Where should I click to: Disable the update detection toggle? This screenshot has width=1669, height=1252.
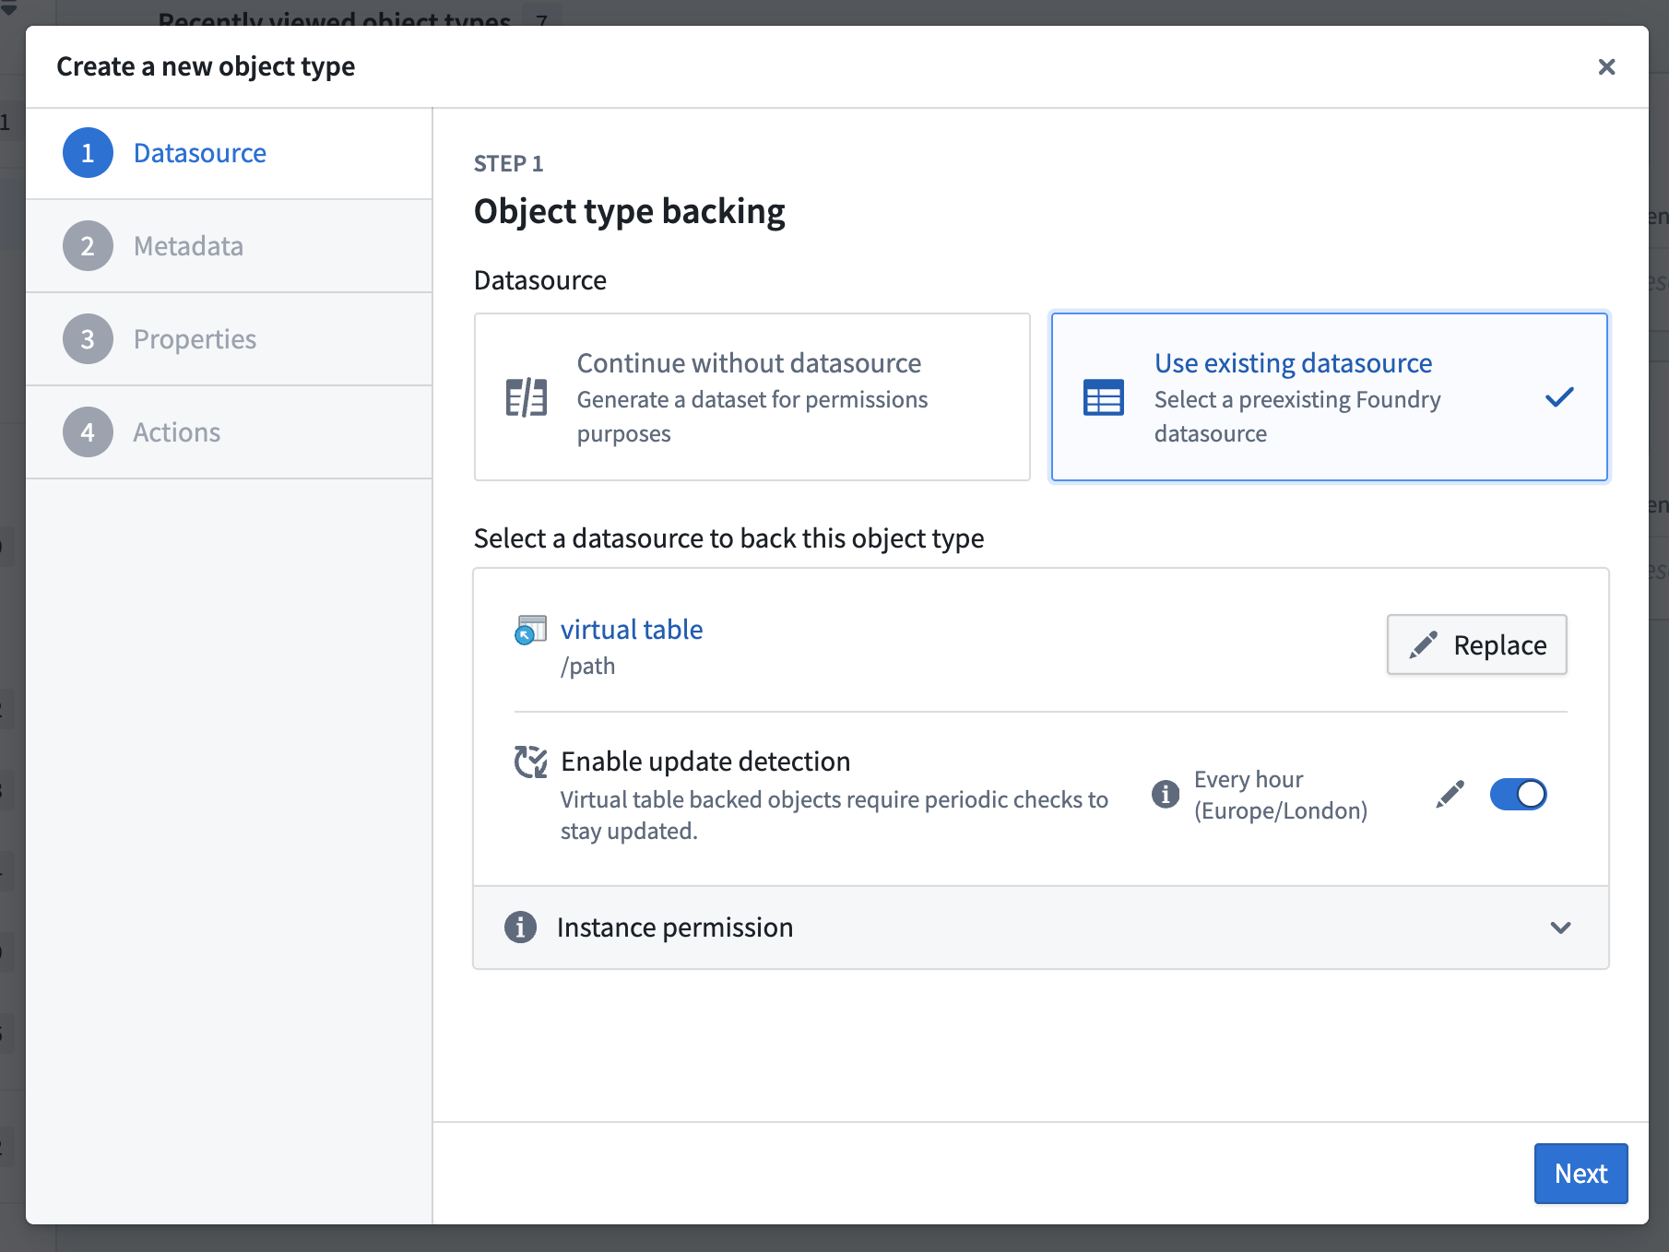pos(1518,794)
